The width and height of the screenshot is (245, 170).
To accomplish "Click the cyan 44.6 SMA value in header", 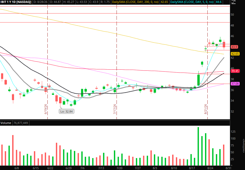I will (219, 2).
